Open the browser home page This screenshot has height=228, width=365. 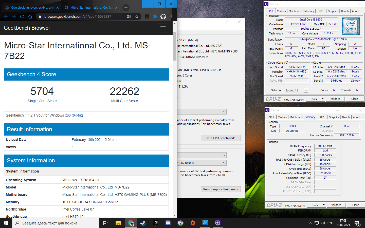pyautogui.click(x=30, y=16)
